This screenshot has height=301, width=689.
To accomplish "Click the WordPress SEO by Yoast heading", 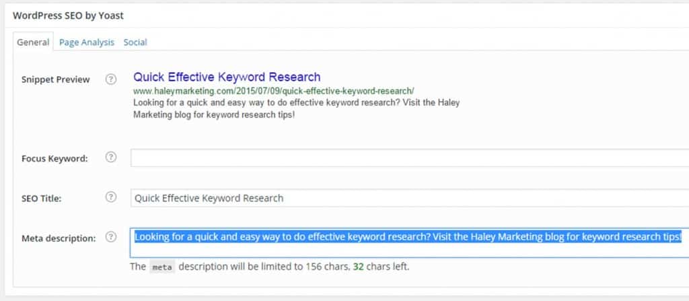I will click(68, 15).
